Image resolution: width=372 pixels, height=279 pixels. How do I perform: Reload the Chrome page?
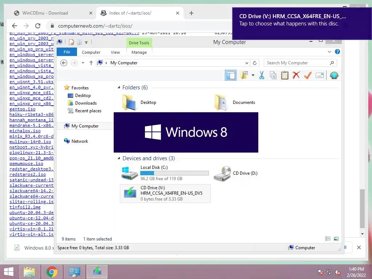tap(38, 26)
